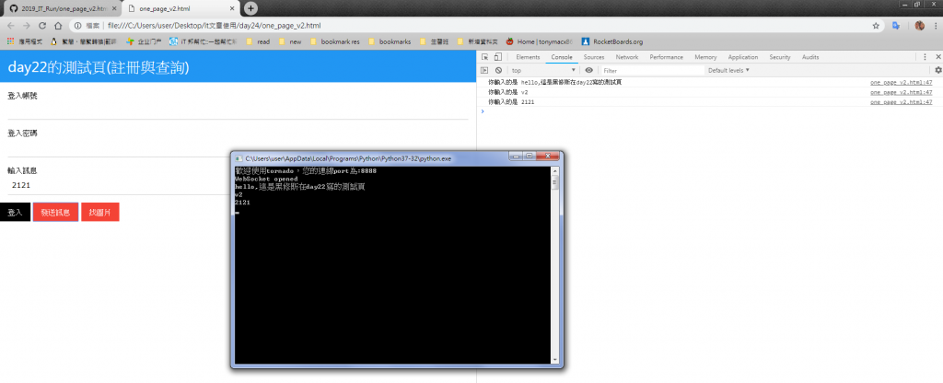Open the iT 邦幫忙 bookmark
The width and height of the screenshot is (943, 383).
tap(203, 42)
